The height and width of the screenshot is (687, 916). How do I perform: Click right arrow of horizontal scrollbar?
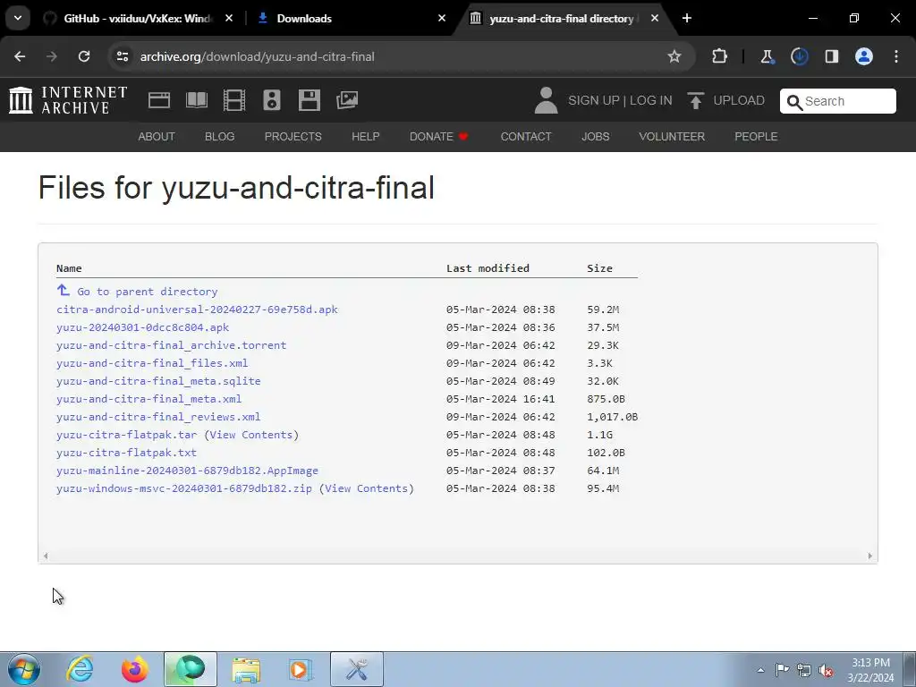pos(869,556)
